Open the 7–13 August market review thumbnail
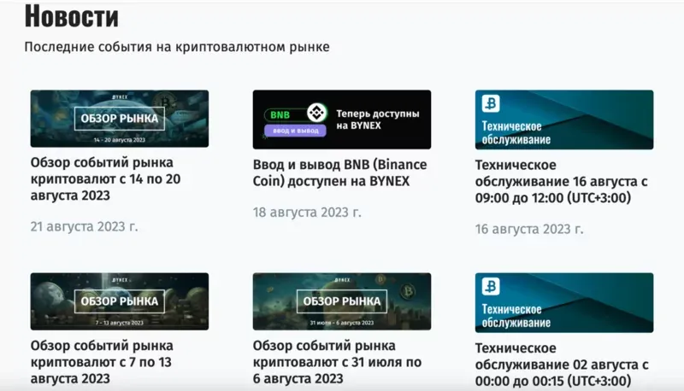This screenshot has width=684, height=391. tap(120, 301)
